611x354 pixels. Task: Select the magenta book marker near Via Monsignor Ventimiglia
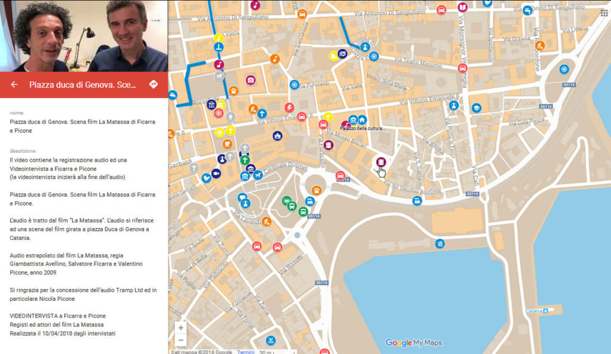coord(462,8)
